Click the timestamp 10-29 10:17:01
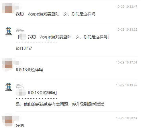The height and width of the screenshot is (133, 141). (127, 62)
